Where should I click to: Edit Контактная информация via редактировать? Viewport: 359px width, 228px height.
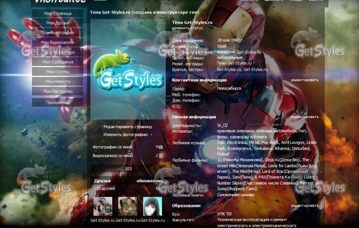pos(305,80)
